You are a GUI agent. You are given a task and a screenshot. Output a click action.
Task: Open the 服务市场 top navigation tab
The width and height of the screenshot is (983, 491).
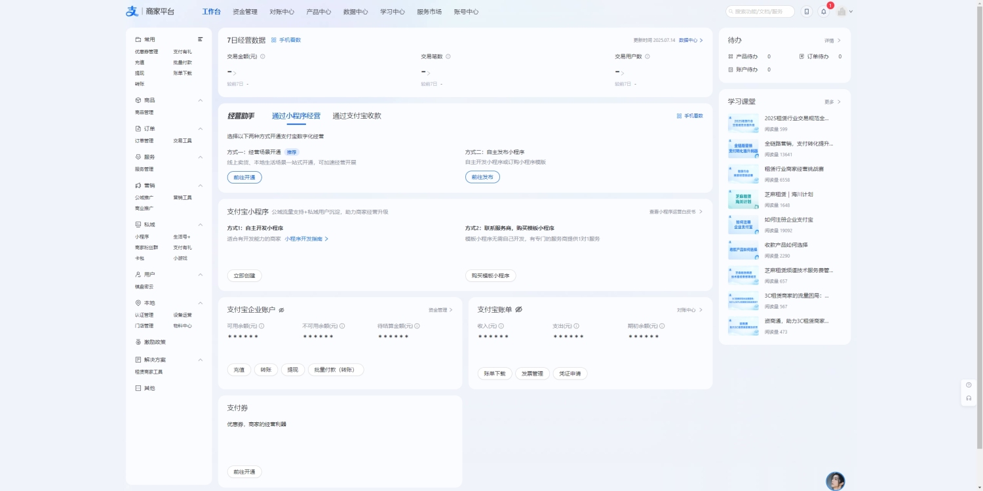click(x=429, y=12)
